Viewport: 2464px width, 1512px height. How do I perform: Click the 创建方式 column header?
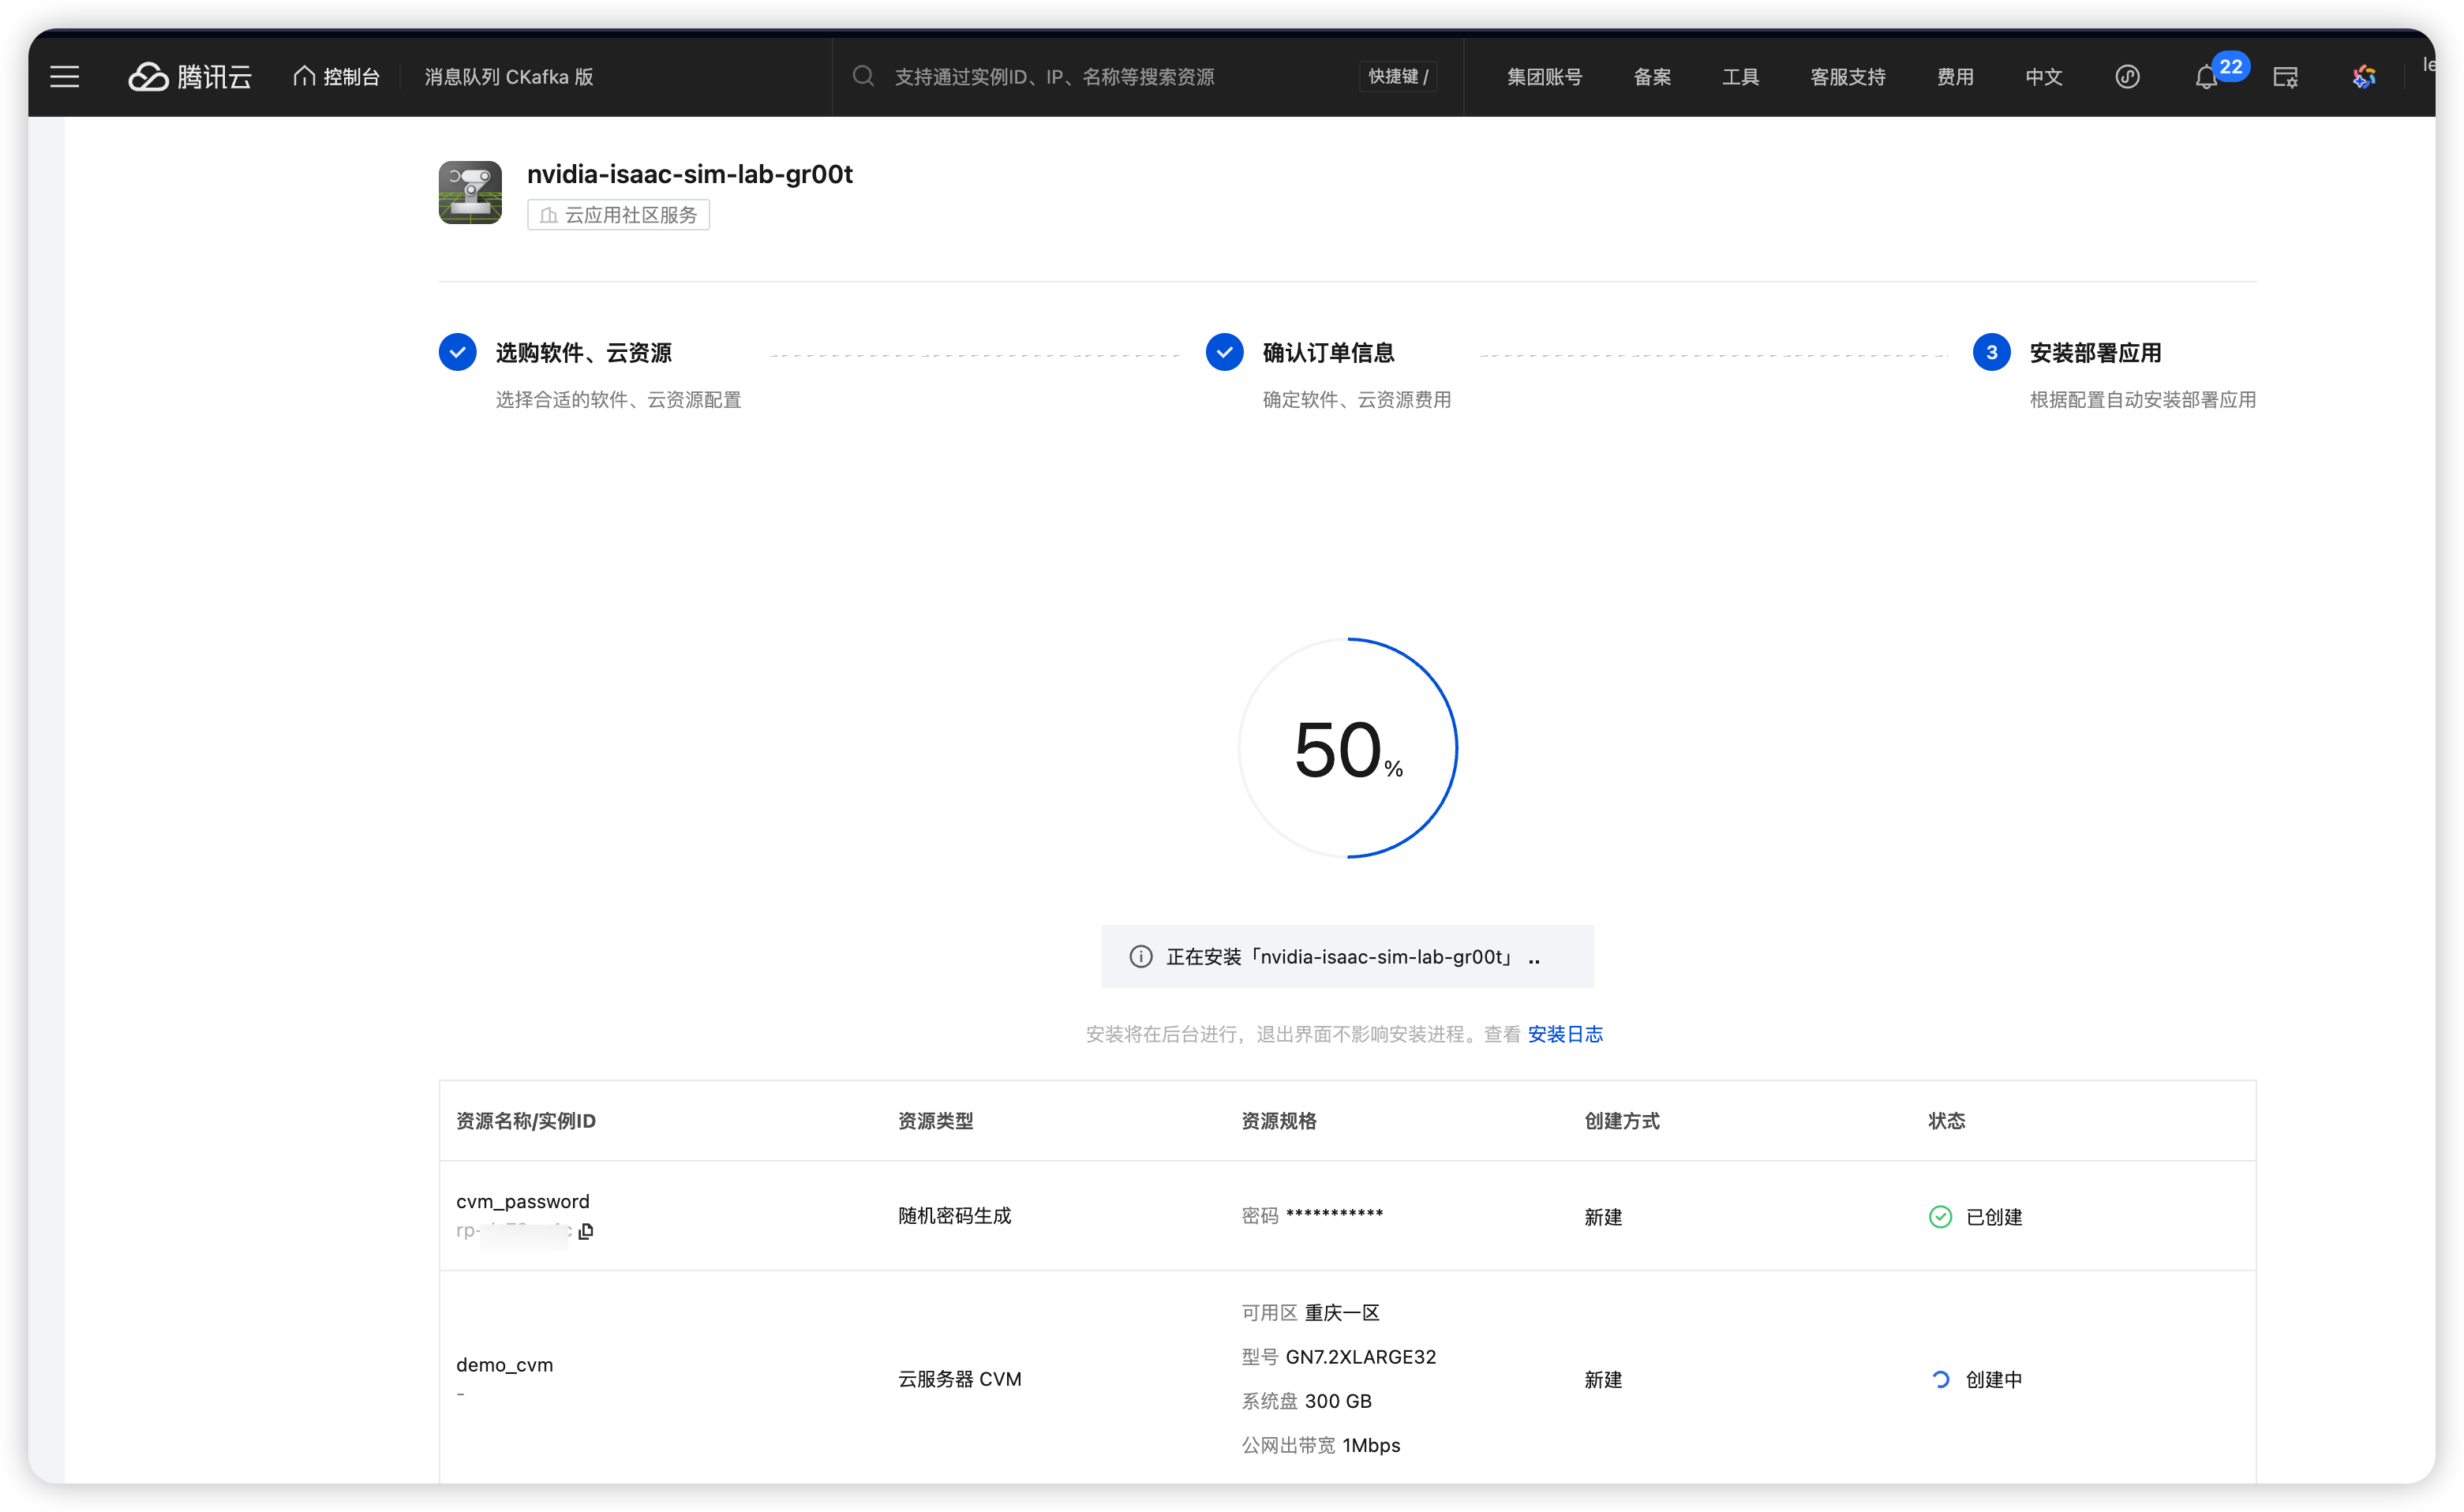[1622, 1121]
